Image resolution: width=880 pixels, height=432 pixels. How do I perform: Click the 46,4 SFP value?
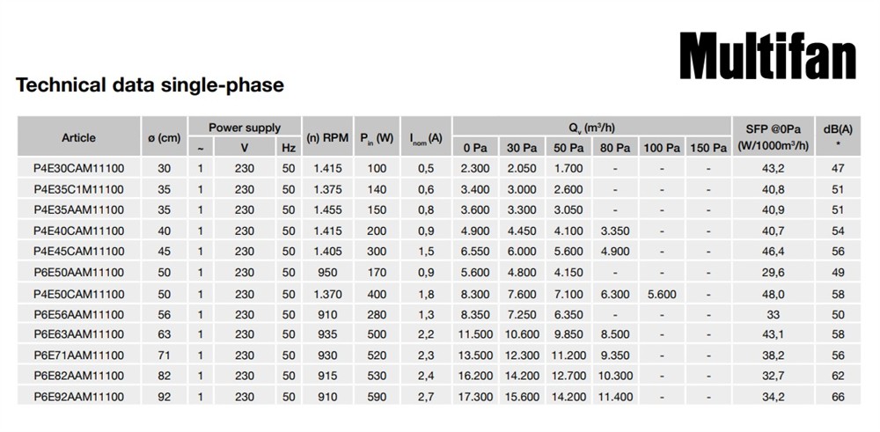pos(774,252)
